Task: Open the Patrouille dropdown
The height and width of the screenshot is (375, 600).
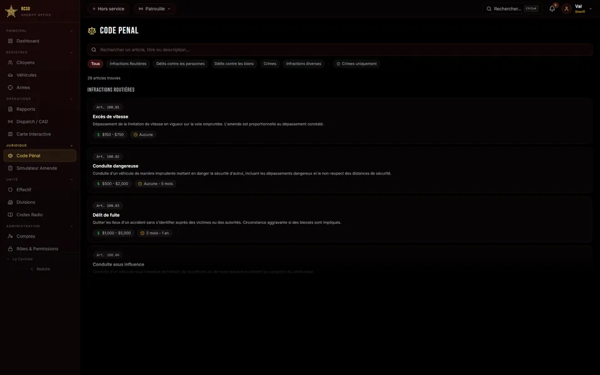Action: click(x=154, y=9)
